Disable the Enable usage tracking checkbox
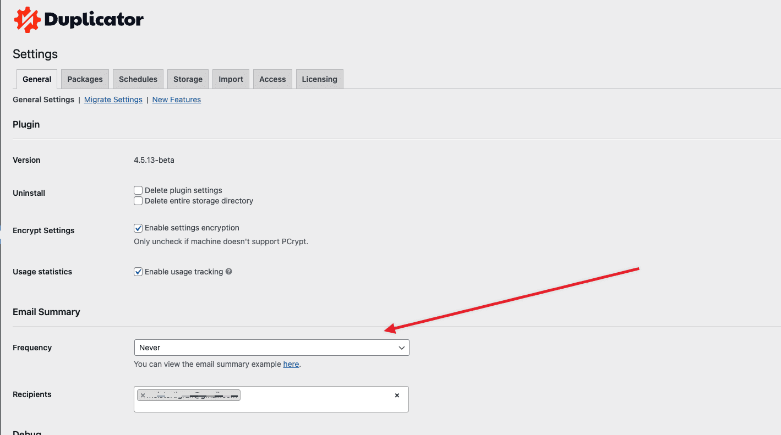Screen dimensions: 781x435 (x=138, y=272)
